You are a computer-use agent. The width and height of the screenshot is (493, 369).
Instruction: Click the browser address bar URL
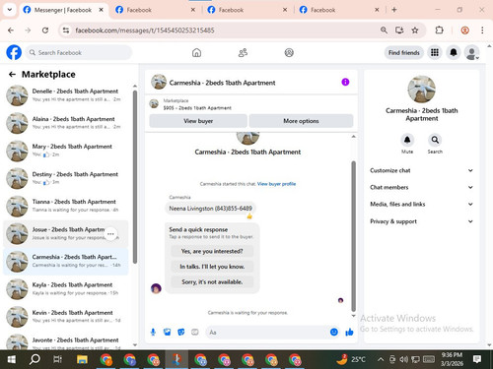pyautogui.click(x=145, y=31)
